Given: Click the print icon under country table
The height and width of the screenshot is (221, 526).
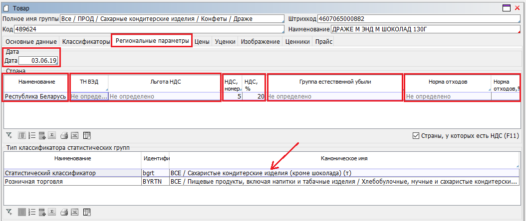Looking at the screenshot, I should [x=64, y=135].
